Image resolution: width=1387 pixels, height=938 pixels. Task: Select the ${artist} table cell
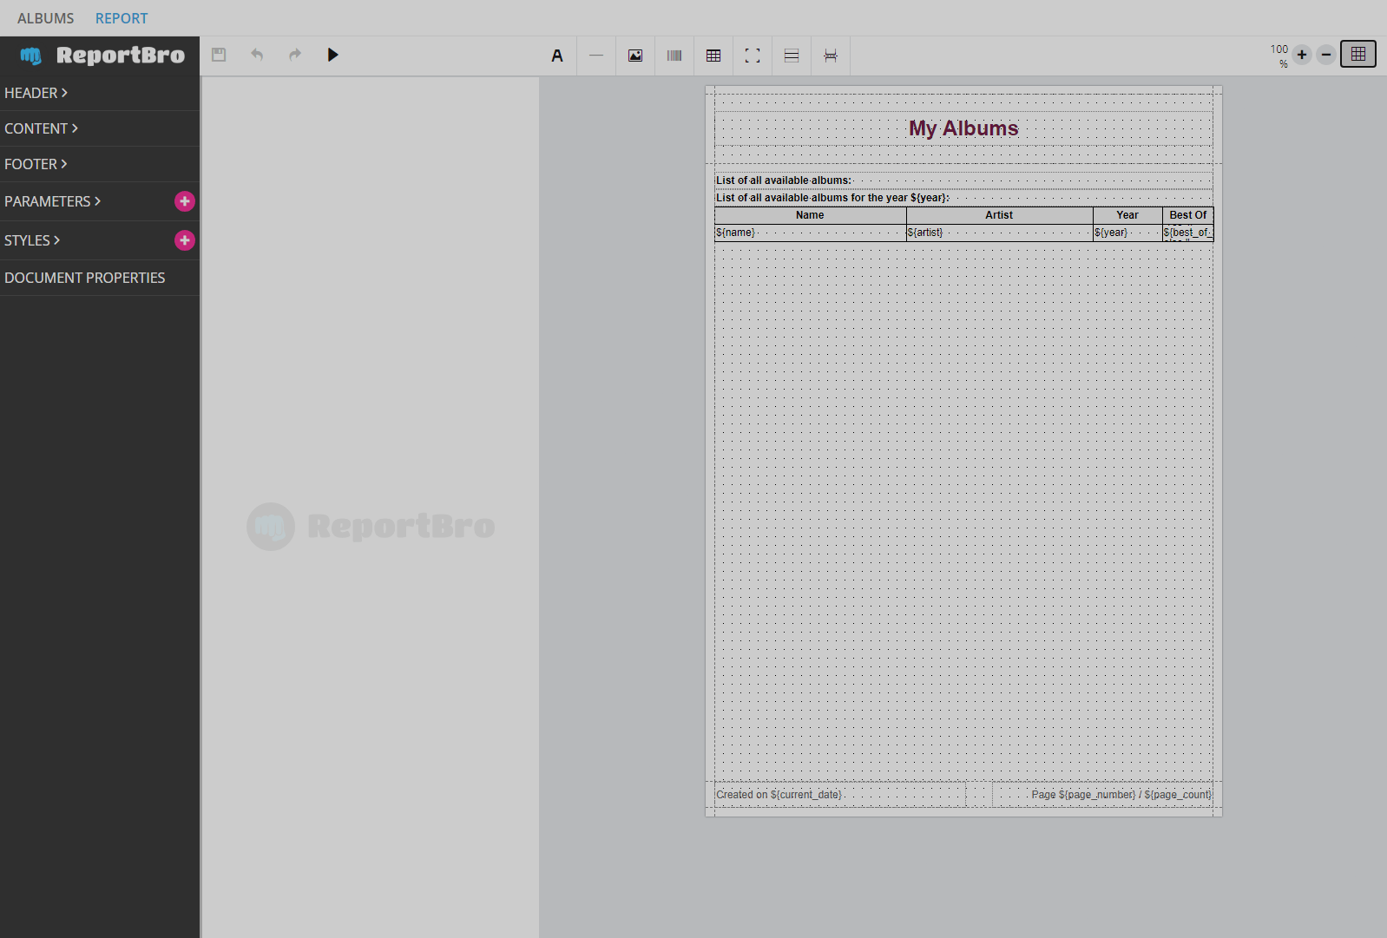coord(999,233)
